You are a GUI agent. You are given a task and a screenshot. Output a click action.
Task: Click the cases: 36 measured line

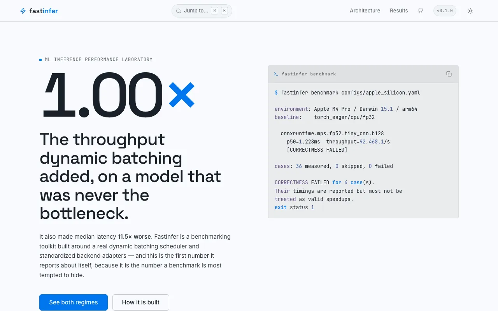[334, 166]
